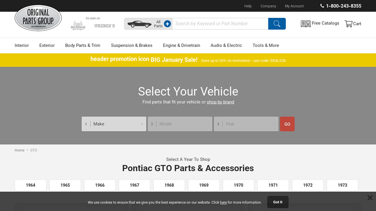Open the shopping cart icon
This screenshot has width=376, height=211.
point(348,23)
